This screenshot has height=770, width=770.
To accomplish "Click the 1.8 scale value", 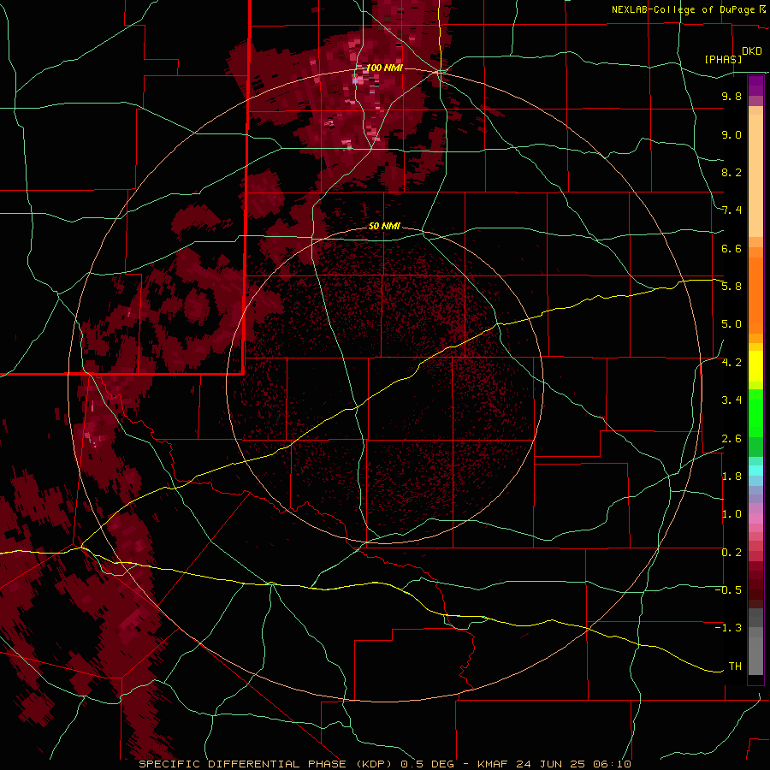I will tap(731, 477).
